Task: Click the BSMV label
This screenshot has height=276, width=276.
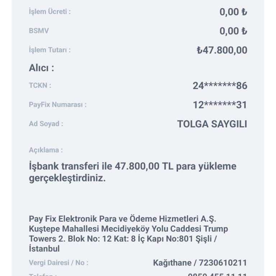Action: [39, 31]
